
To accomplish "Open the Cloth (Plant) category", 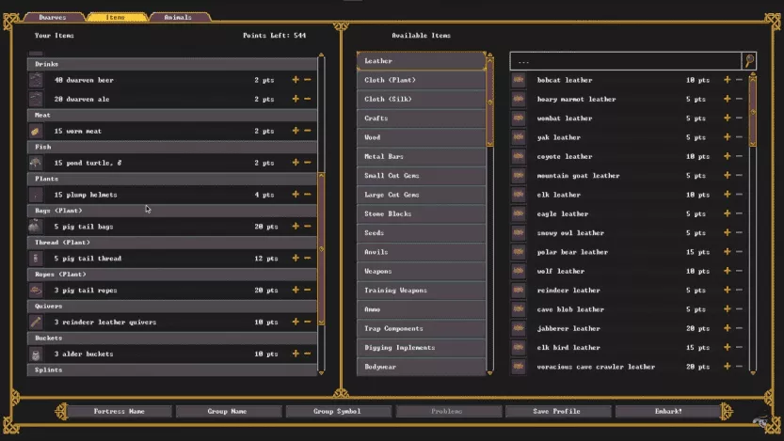I will coord(421,80).
